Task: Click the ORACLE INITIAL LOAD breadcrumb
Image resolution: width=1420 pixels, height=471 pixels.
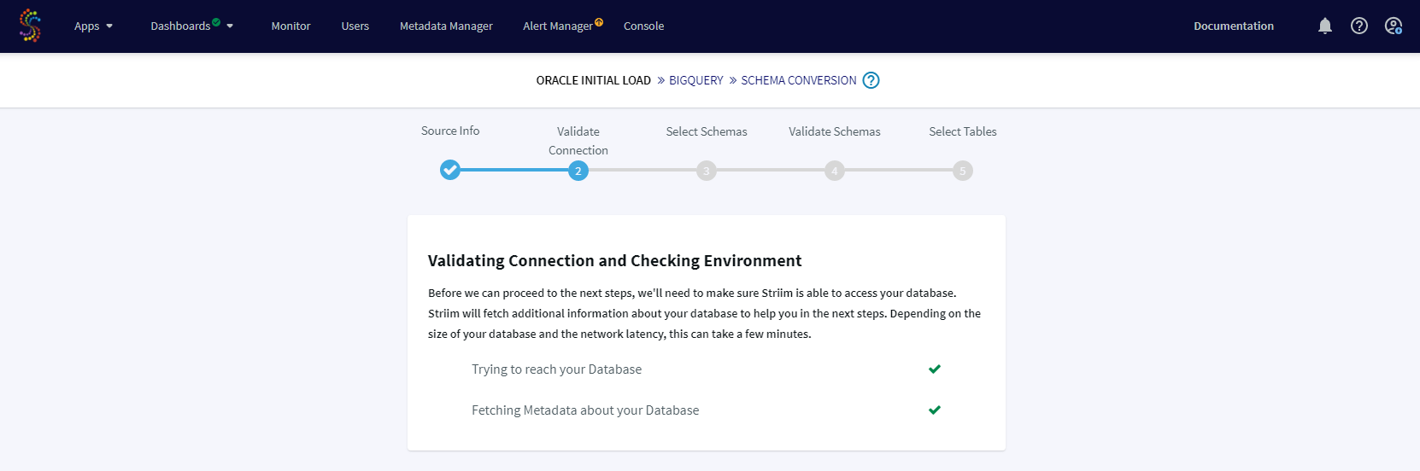Action: tap(594, 80)
